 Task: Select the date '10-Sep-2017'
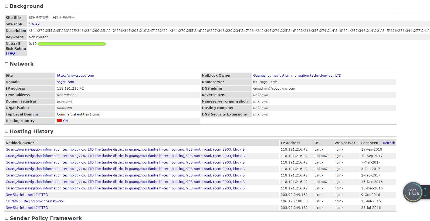372,156
